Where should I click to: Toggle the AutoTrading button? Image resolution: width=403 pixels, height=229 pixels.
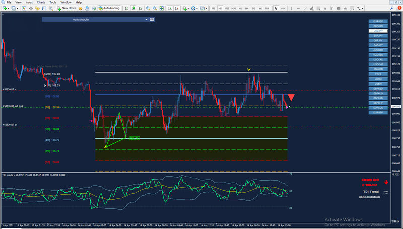click(109, 8)
